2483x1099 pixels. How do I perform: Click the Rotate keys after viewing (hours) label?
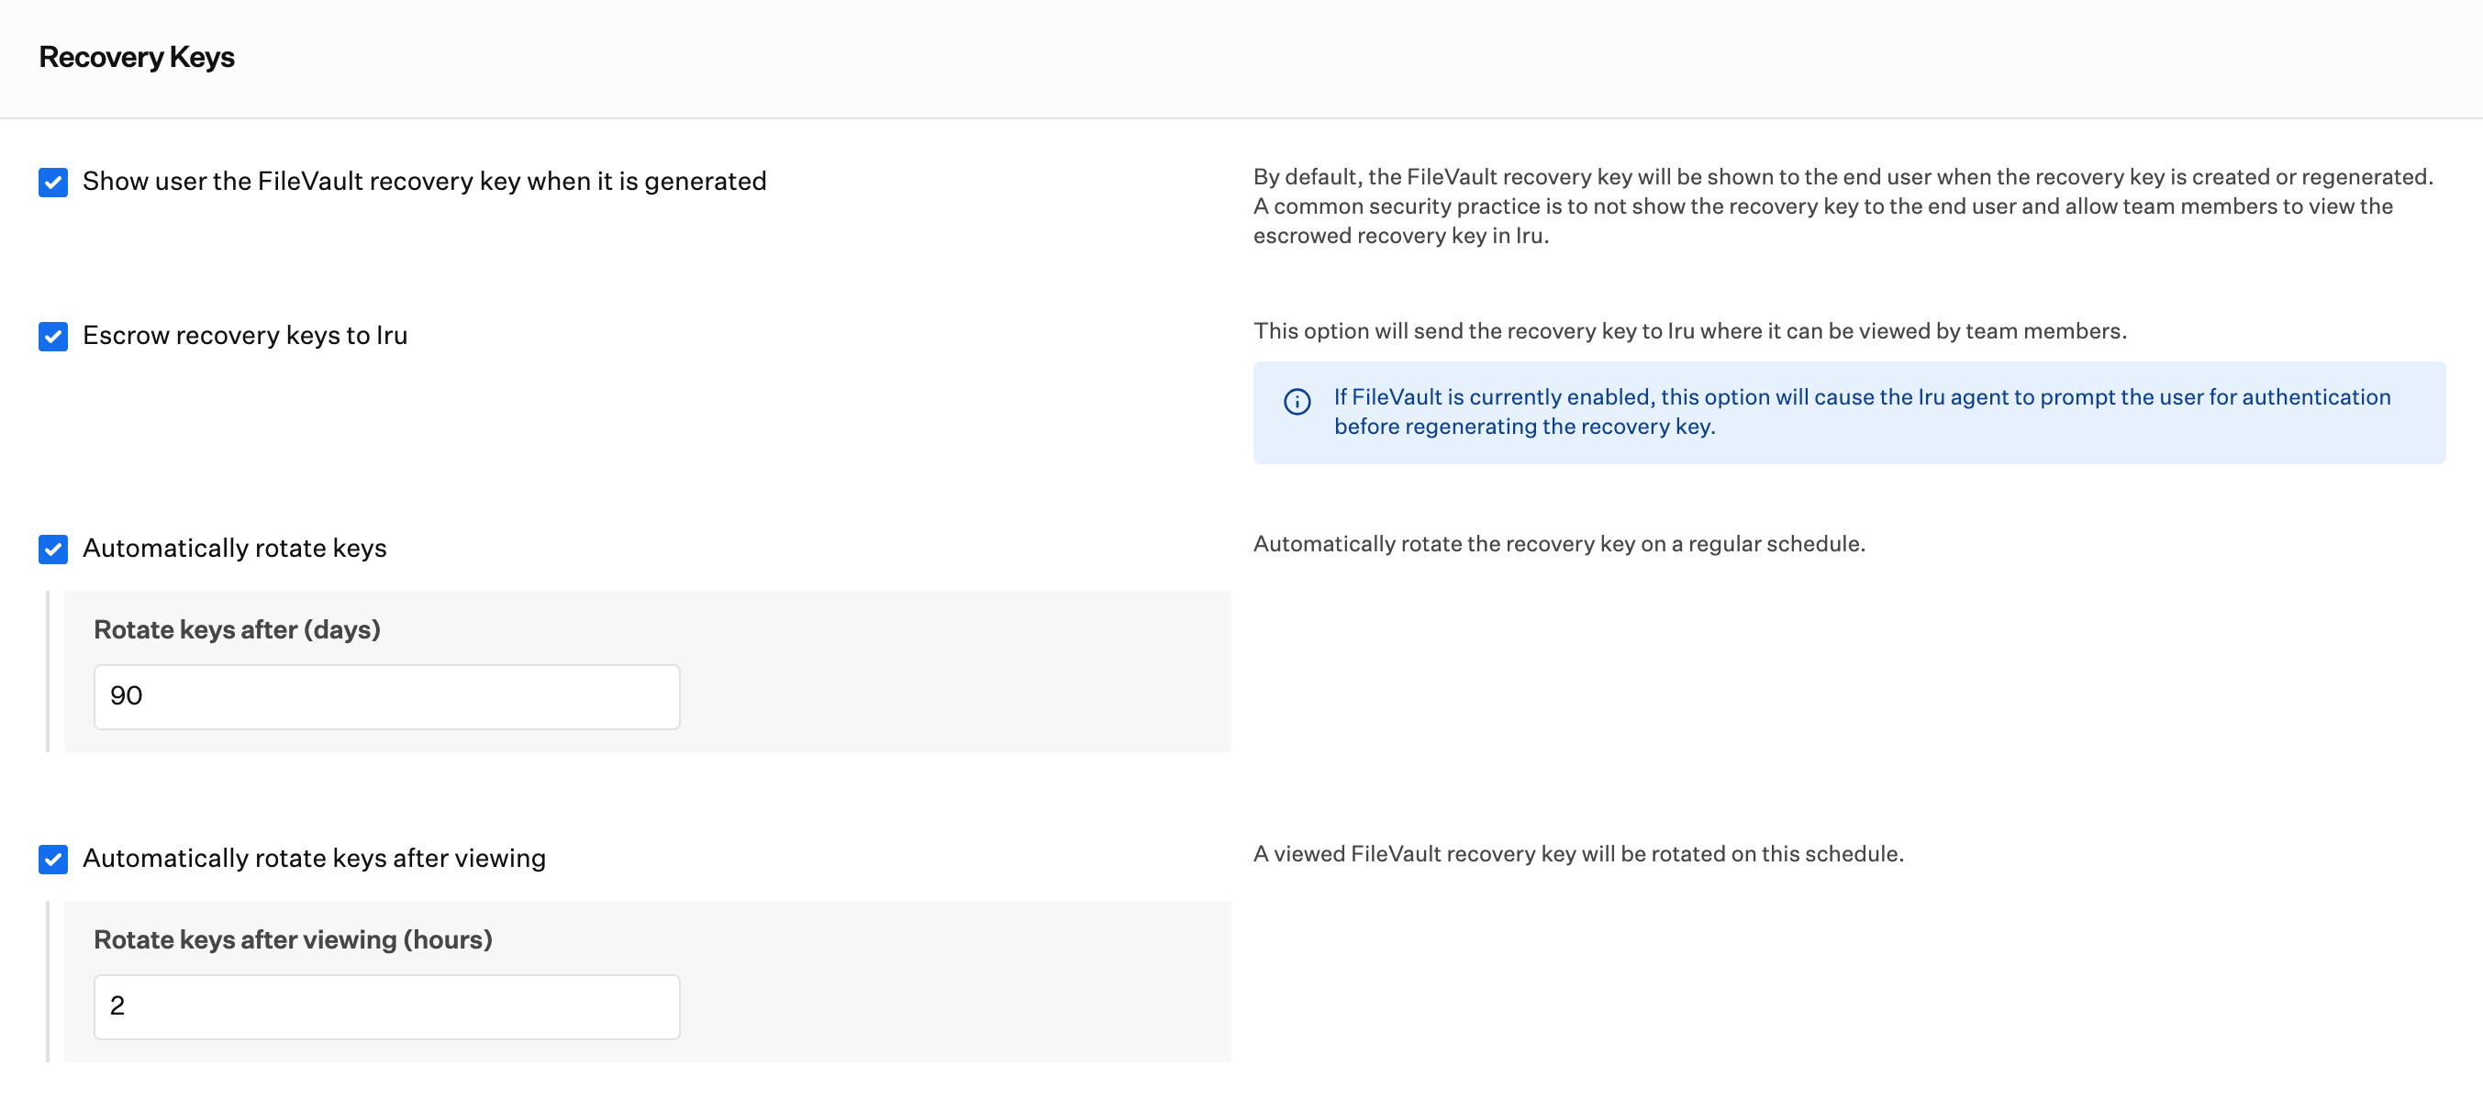pos(293,940)
